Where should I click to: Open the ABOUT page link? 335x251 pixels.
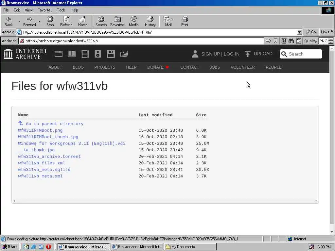pos(55,67)
